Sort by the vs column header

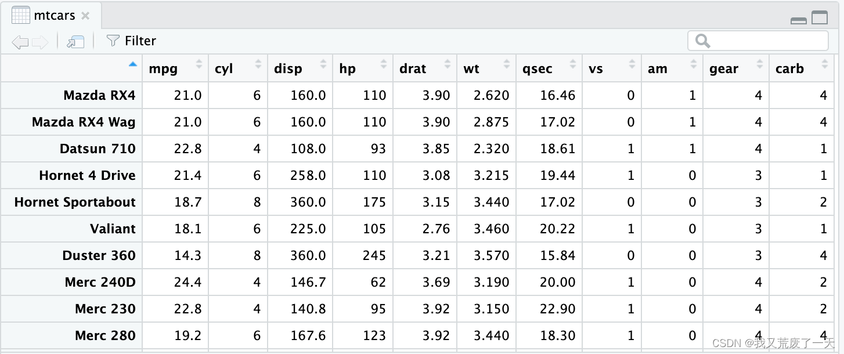coord(612,68)
